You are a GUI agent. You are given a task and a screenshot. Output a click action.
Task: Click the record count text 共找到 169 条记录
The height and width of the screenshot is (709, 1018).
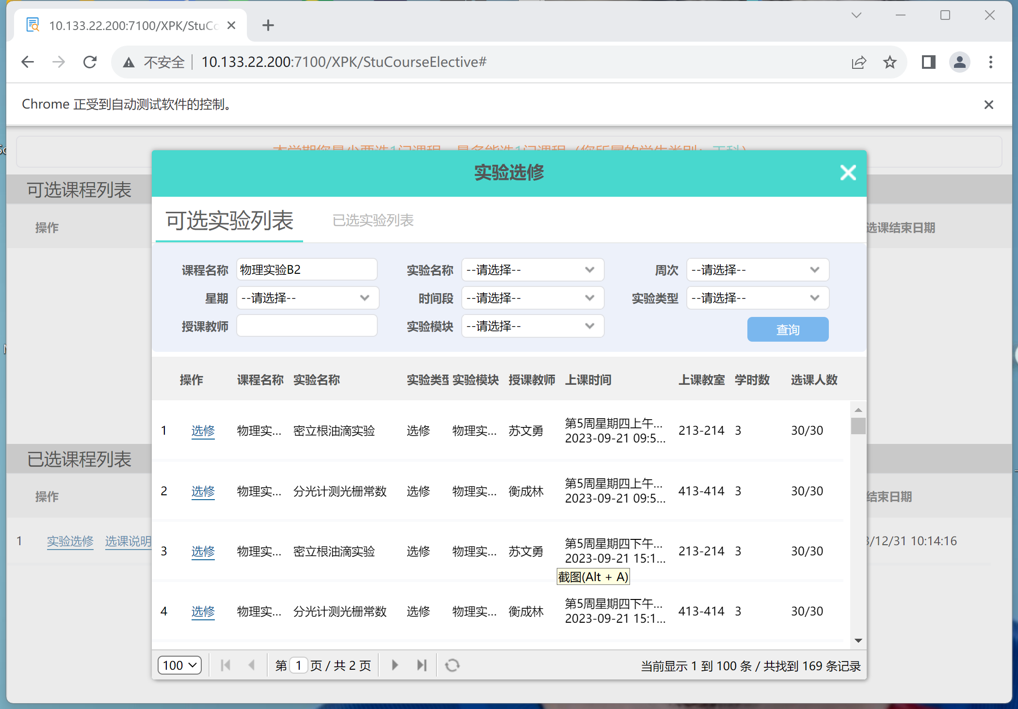click(812, 666)
